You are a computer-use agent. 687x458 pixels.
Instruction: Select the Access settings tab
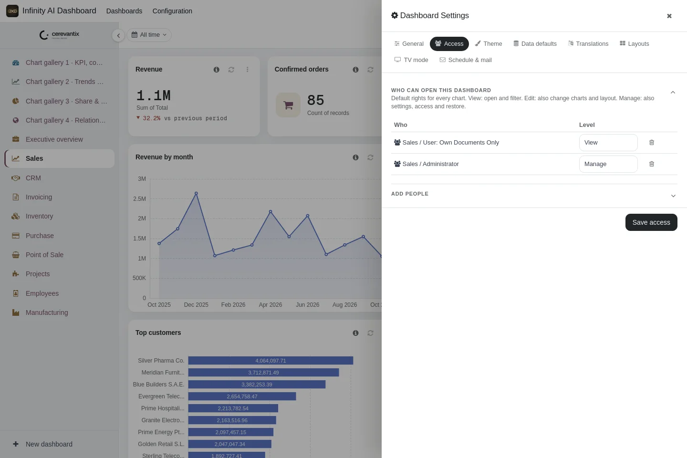(449, 44)
